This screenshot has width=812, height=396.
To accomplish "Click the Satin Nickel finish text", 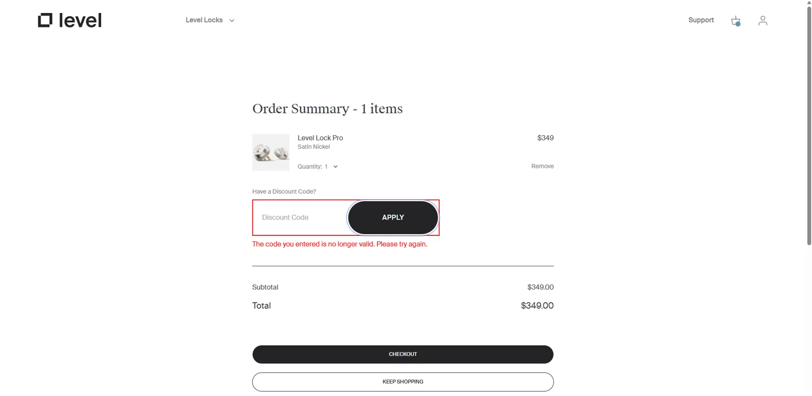I will tap(313, 147).
